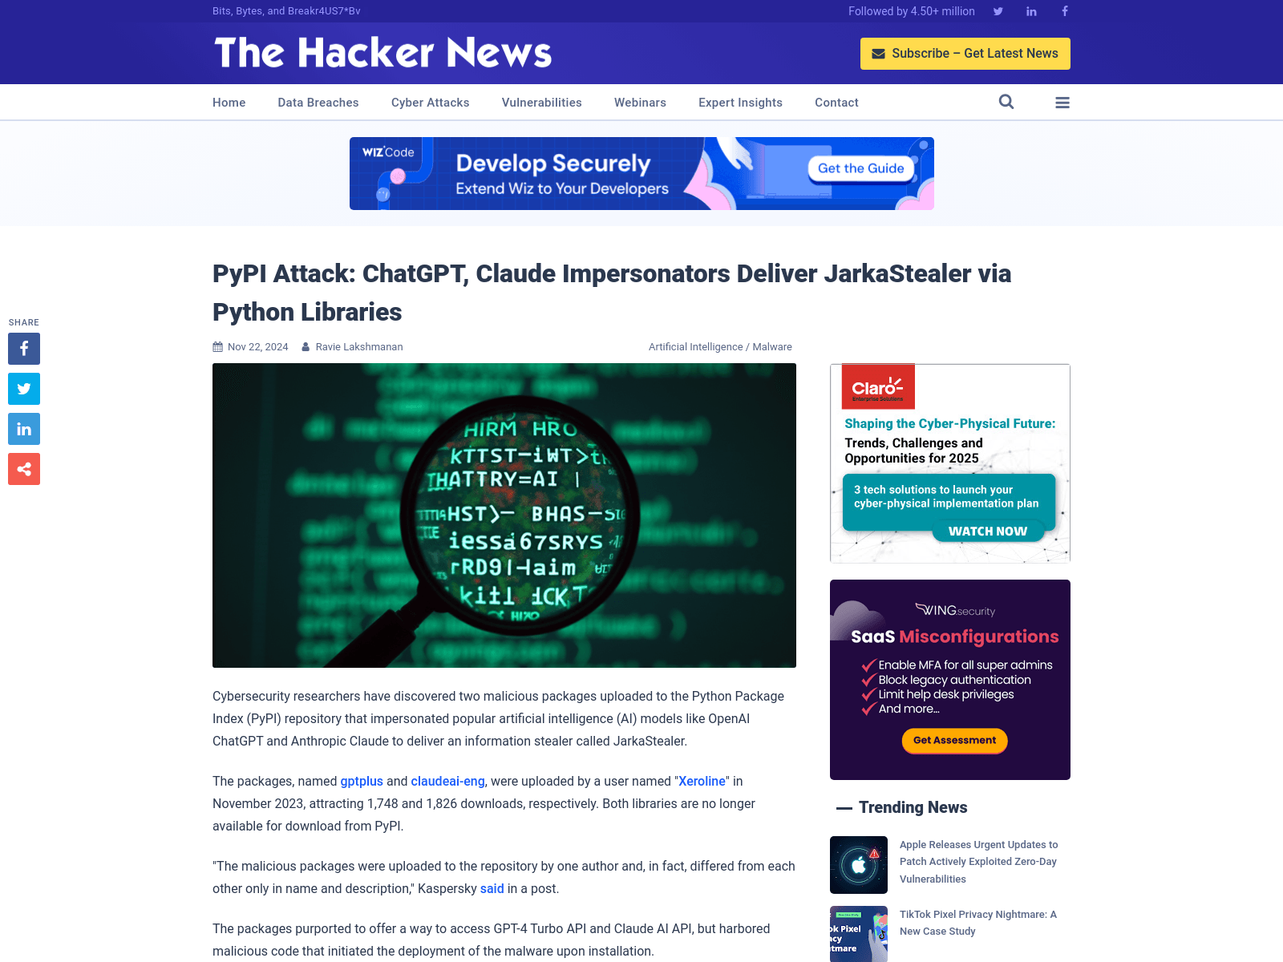1283x962 pixels.
Task: Open The Hacker News Twitter profile icon
Action: [x=998, y=11]
